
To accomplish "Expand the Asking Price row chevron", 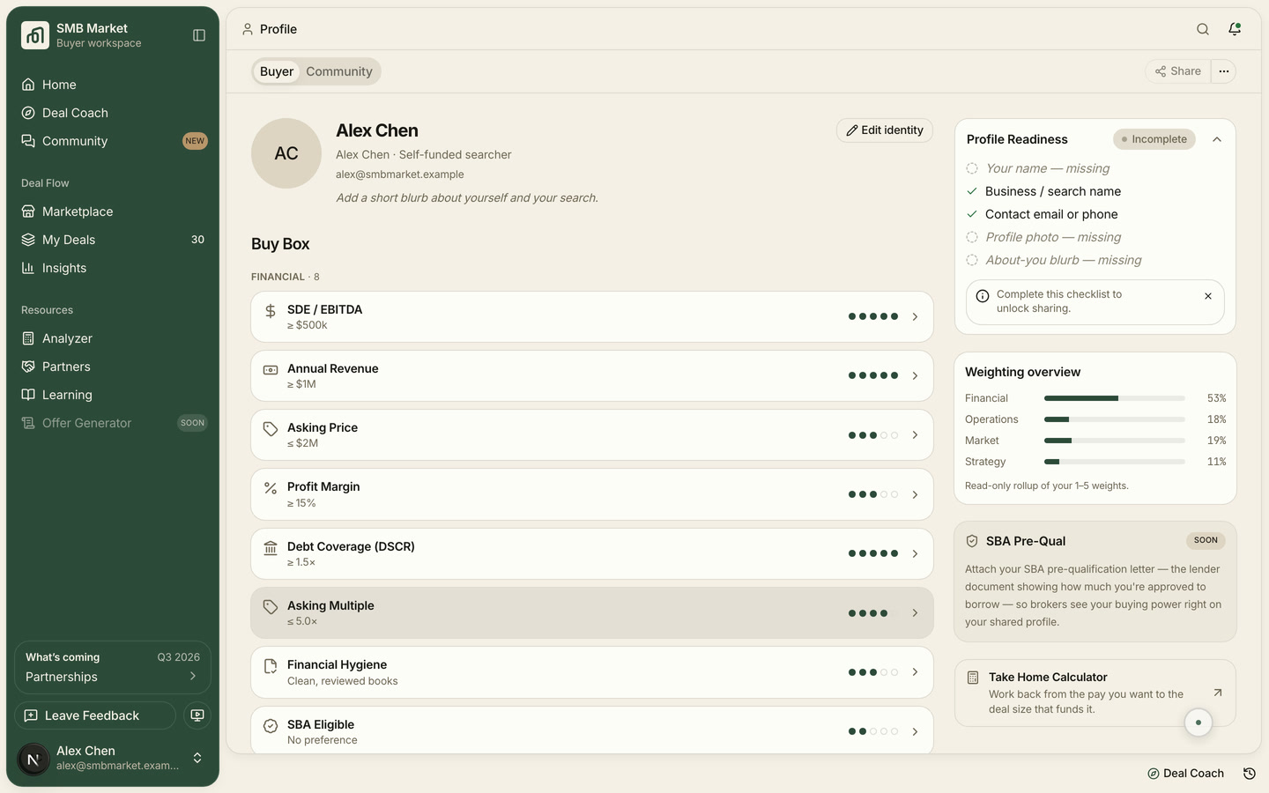I will (x=915, y=435).
